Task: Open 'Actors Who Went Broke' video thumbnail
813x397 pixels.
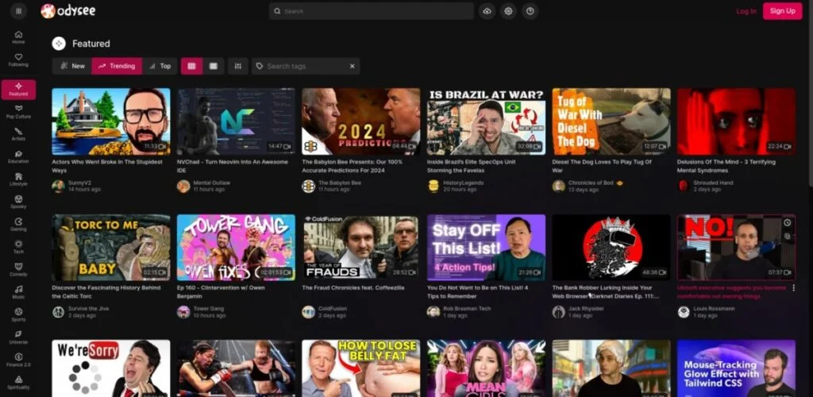Action: click(x=111, y=121)
